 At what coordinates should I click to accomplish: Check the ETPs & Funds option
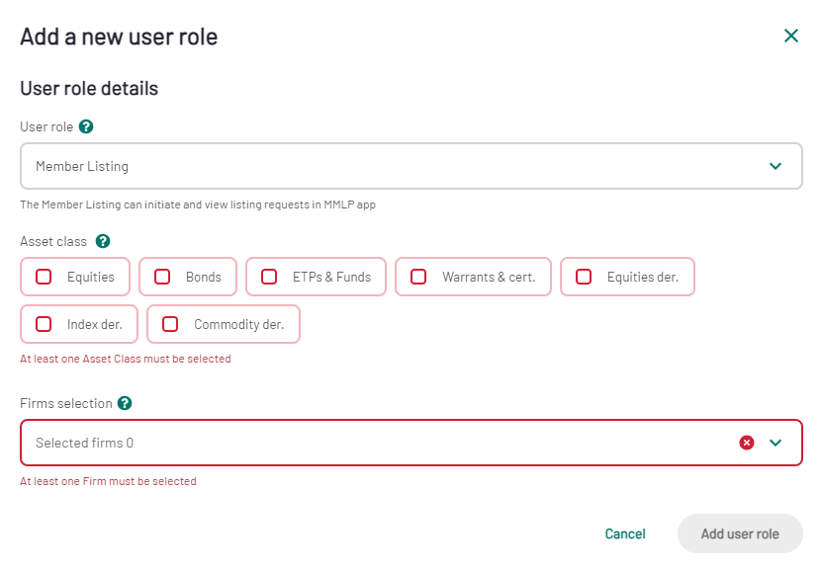point(269,277)
